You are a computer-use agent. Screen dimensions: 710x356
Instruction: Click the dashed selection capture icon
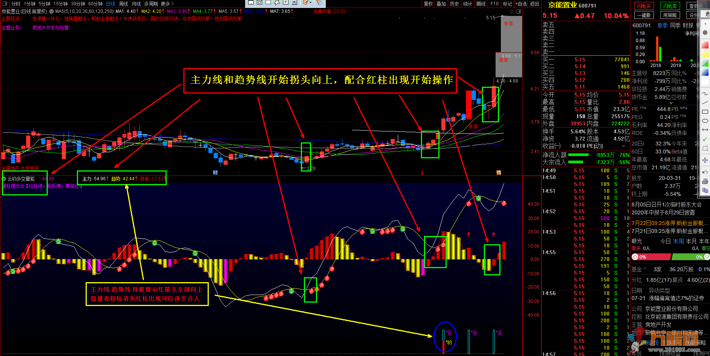[268, 2]
